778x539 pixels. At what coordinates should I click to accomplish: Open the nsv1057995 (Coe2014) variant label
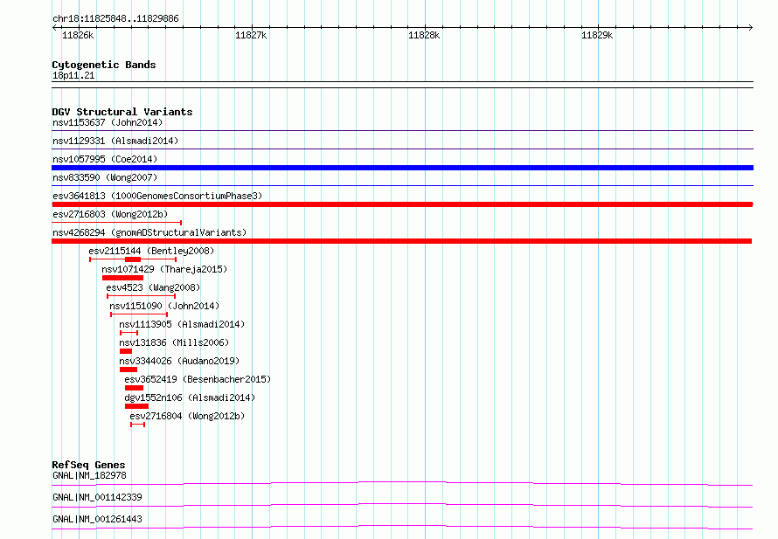[105, 159]
